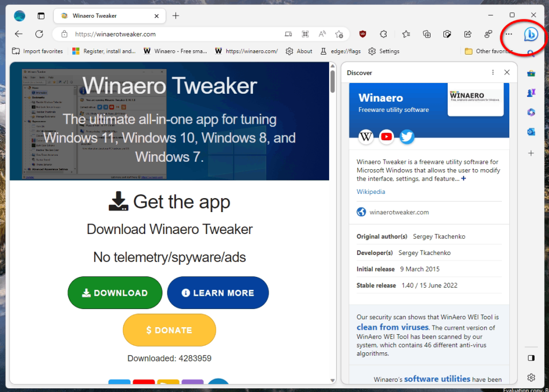This screenshot has width=549, height=392.
Task: Click the Twitter icon in Discover
Action: 407,137
